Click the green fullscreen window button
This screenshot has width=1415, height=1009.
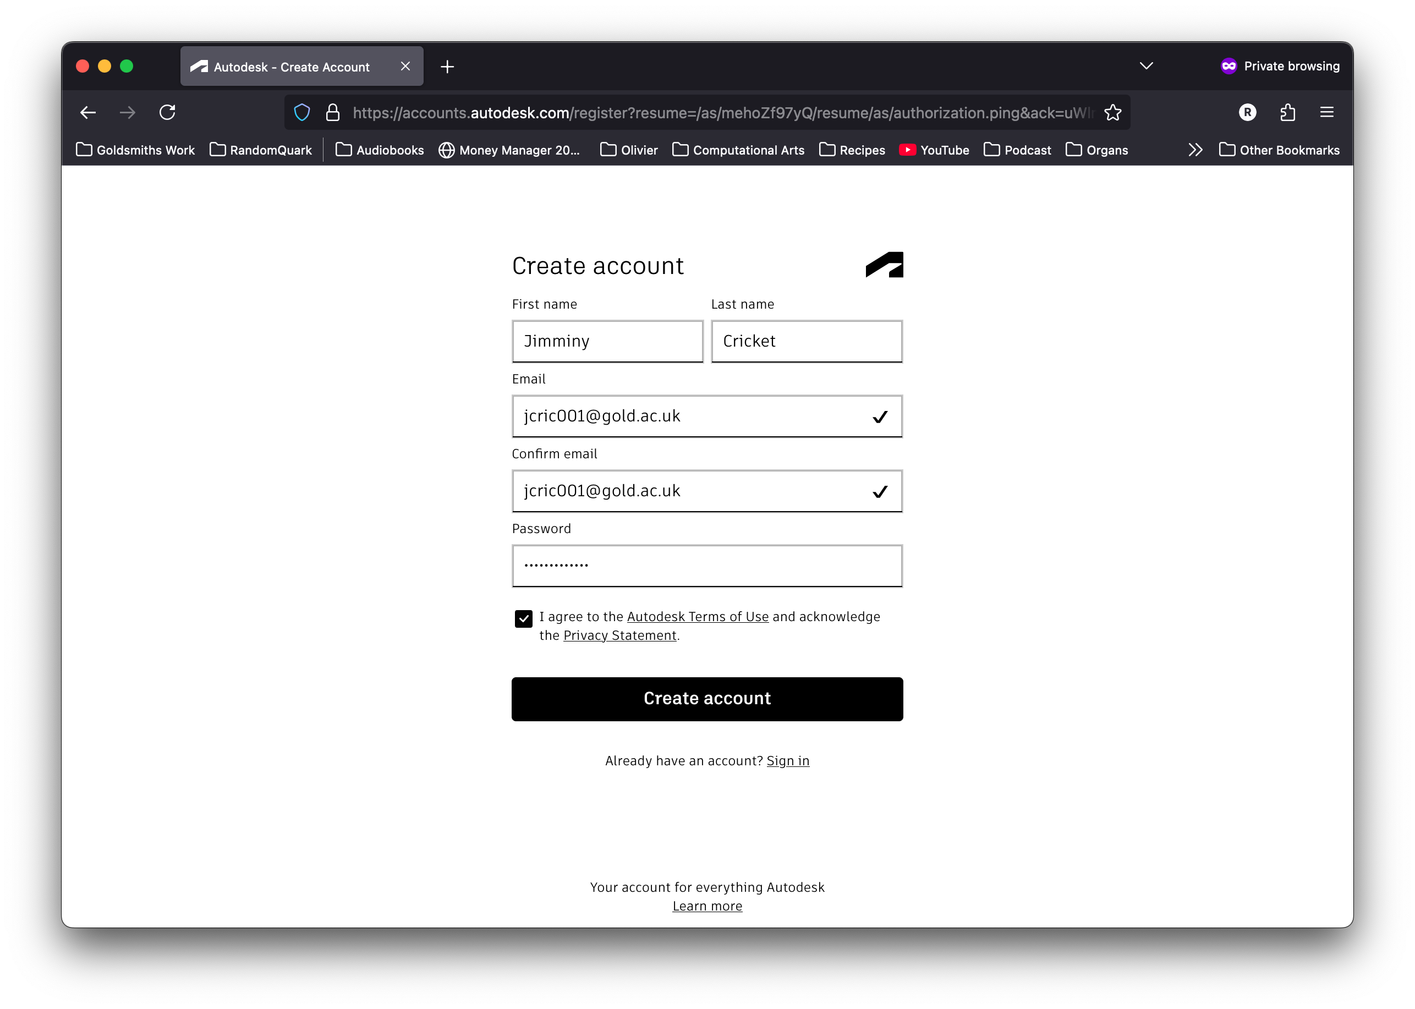127,66
